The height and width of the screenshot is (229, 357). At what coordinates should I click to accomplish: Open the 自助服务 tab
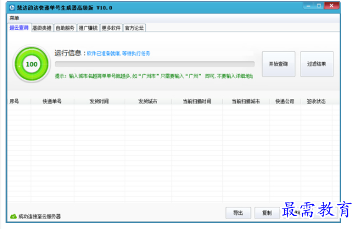65,28
